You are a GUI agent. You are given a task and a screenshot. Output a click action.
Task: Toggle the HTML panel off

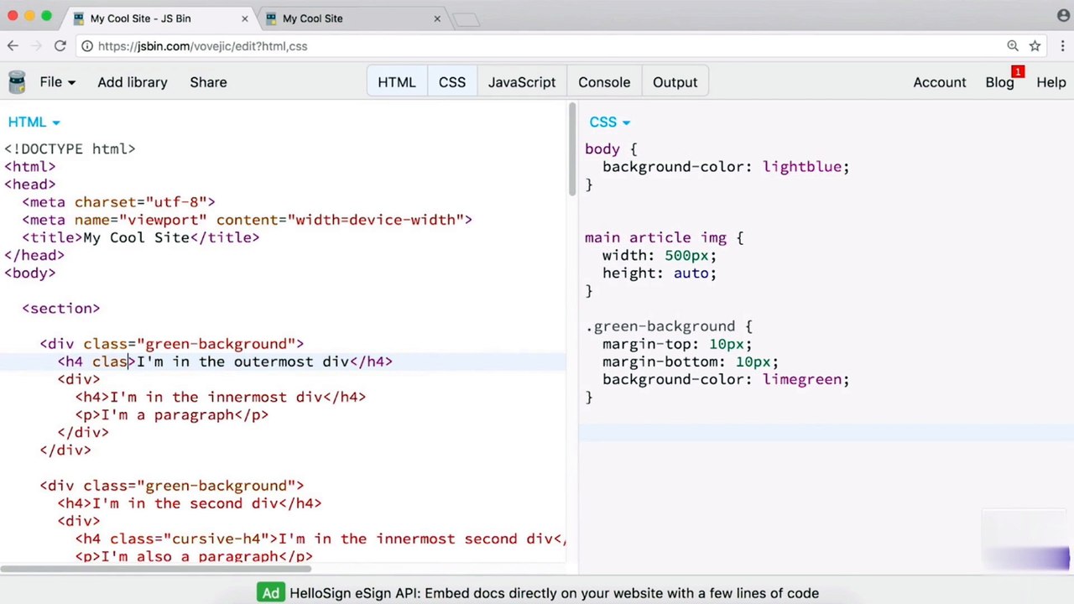[397, 82]
